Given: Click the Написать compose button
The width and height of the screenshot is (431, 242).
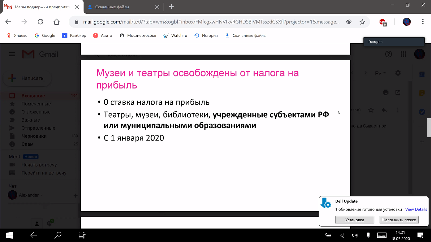Looking at the screenshot, I should click(x=27, y=78).
